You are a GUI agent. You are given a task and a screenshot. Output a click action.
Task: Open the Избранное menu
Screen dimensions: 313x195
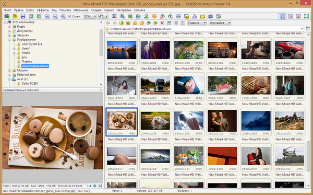(81, 10)
